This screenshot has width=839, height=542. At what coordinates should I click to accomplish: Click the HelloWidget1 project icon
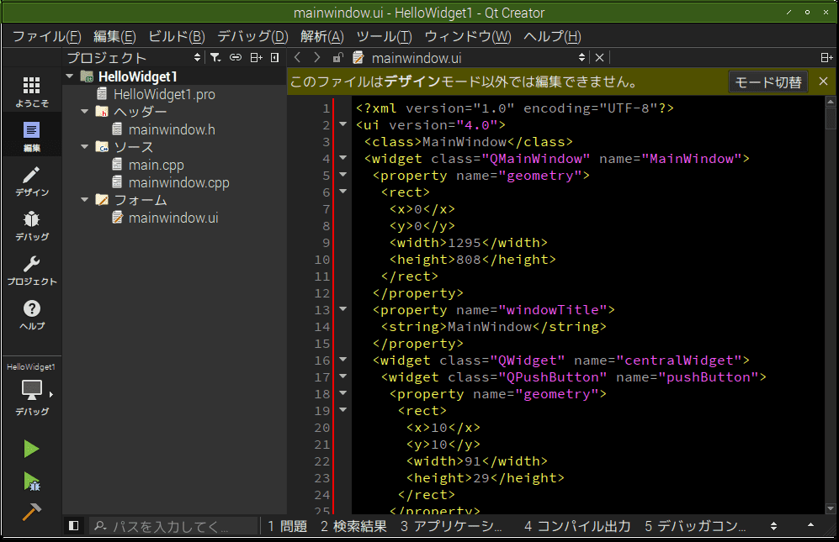(87, 76)
